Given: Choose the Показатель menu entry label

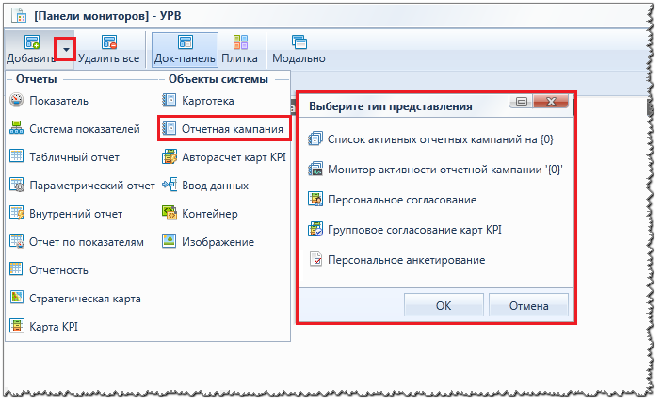Looking at the screenshot, I should tap(58, 101).
